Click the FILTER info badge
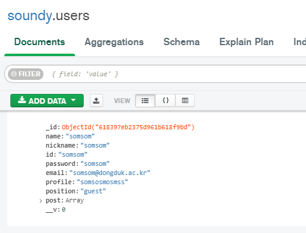This screenshot has height=233, width=306. (x=26, y=74)
